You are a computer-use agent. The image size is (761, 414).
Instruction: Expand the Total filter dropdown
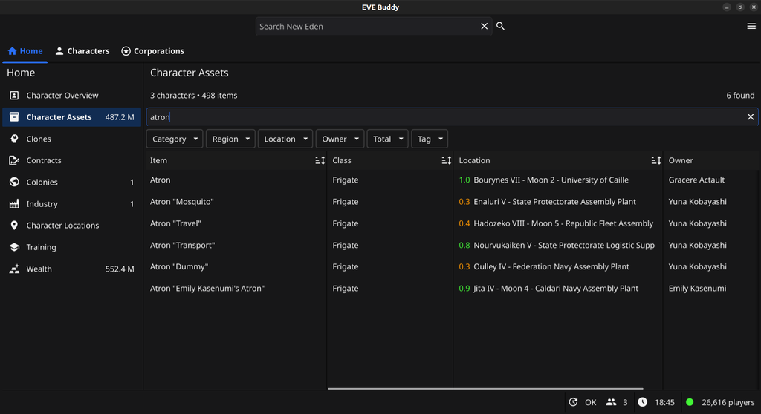click(387, 139)
